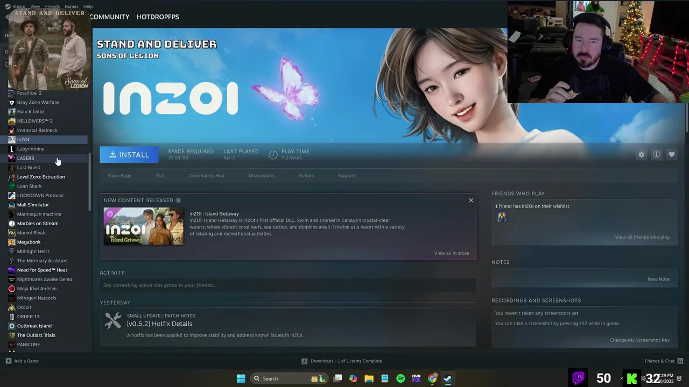This screenshot has width=689, height=387.
Task: Click the wrench patch notes icon
Action: (113, 320)
